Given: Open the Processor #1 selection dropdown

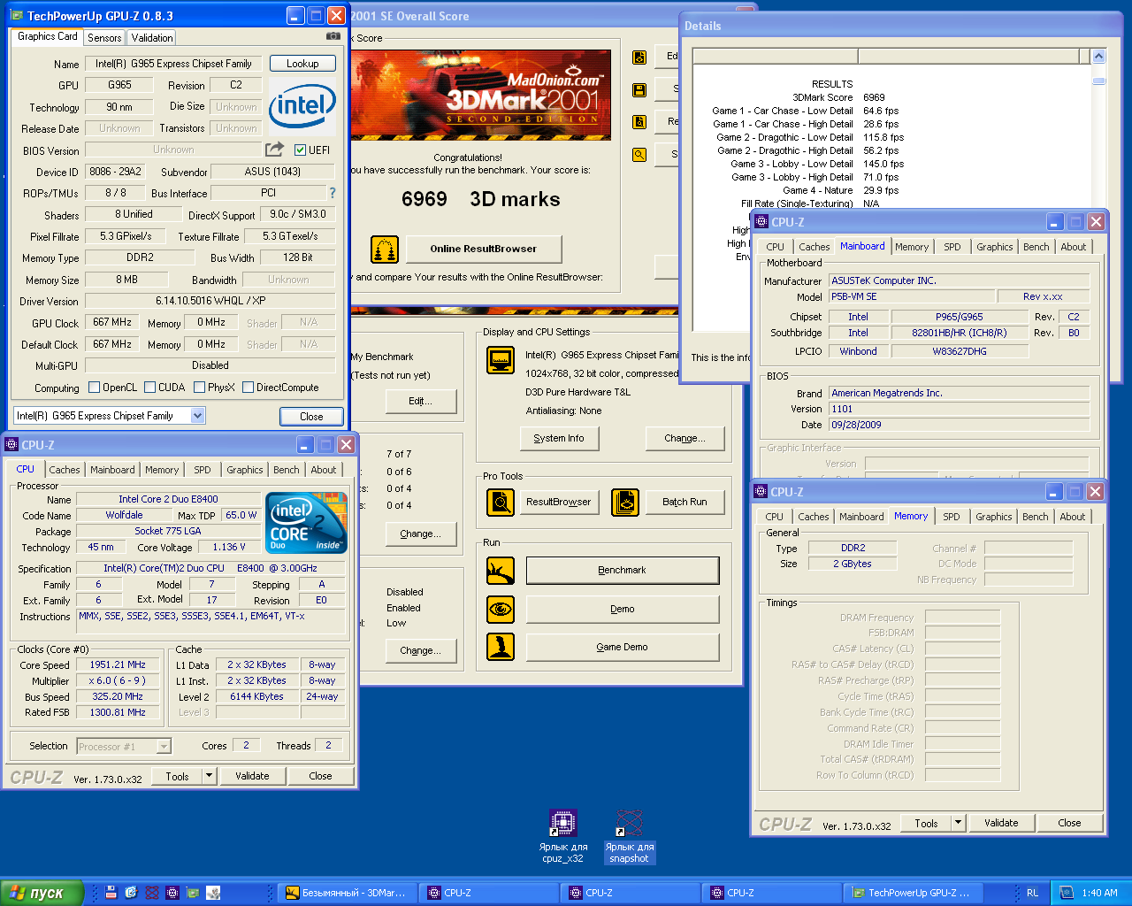Looking at the screenshot, I should 163,747.
